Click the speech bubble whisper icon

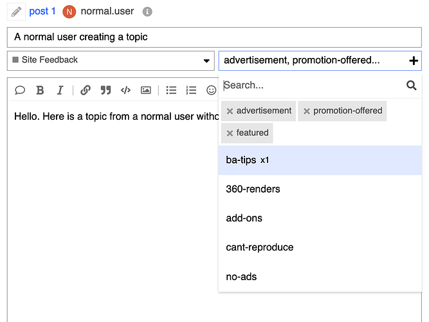tap(20, 90)
